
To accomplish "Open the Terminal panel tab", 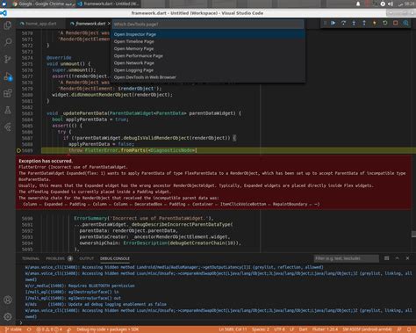I will 31,258.
